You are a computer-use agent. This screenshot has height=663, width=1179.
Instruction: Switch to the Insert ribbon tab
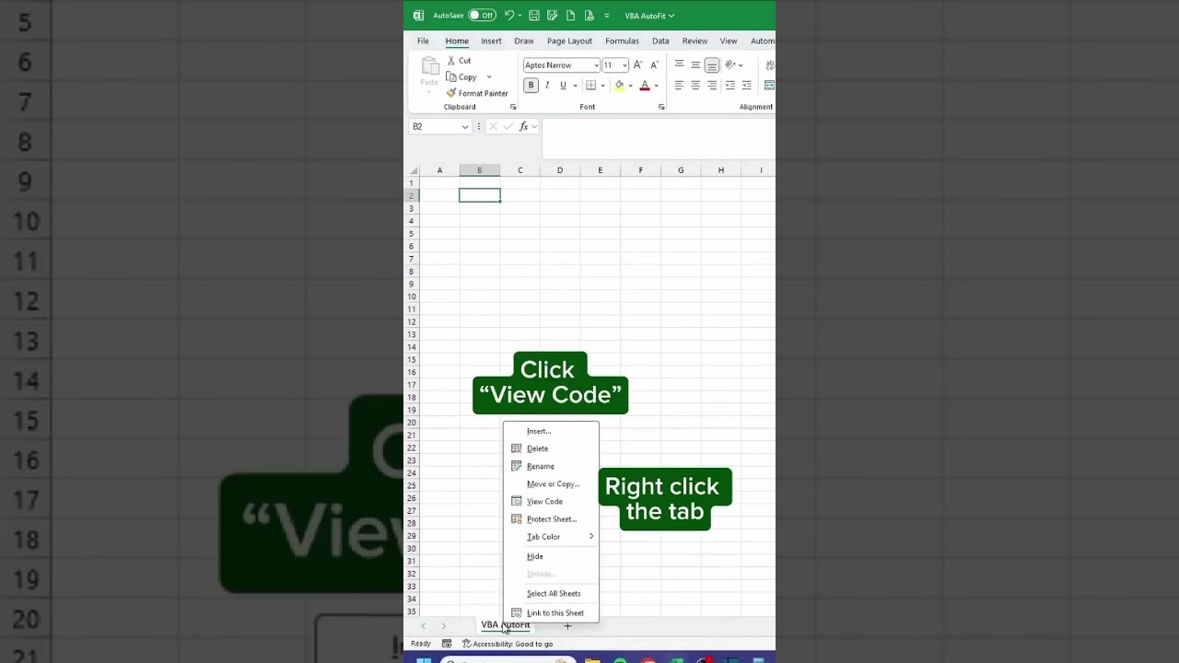[x=491, y=41]
